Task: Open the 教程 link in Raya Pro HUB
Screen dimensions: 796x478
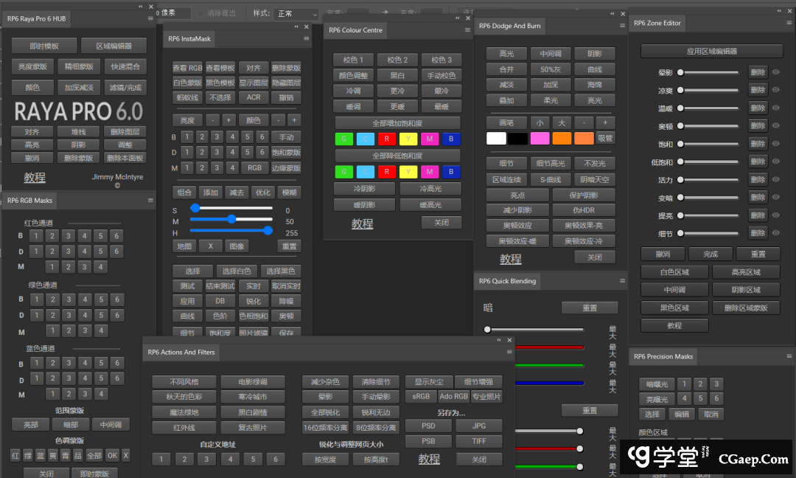Action: (35, 177)
